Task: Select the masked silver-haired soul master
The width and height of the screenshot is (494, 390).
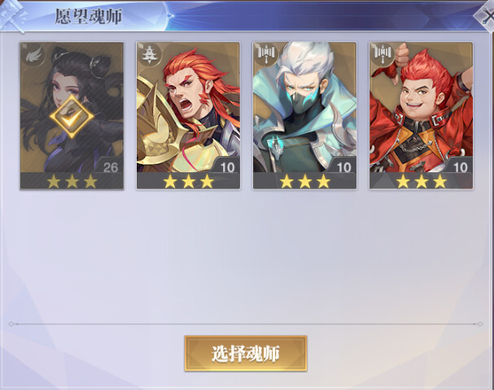Action: [304, 115]
